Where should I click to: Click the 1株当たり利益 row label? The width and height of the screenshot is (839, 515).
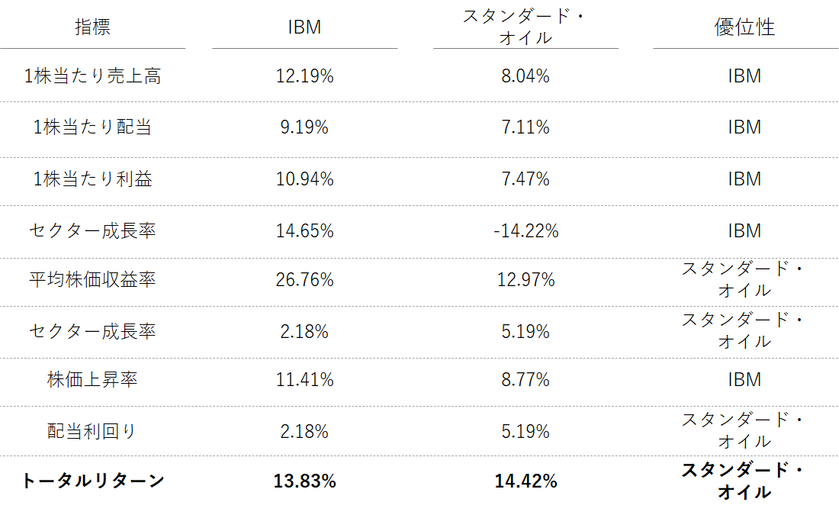pos(92,179)
